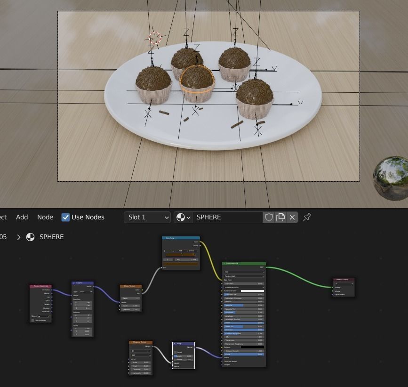Viewport: 408px width, 387px height.
Task: Toggle the pin icon in node editor header
Action: coord(307,217)
